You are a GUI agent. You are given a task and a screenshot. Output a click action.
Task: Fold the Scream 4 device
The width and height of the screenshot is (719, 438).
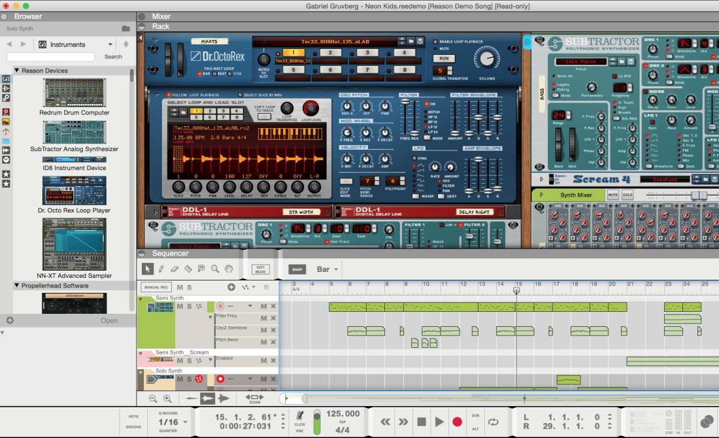(x=542, y=179)
